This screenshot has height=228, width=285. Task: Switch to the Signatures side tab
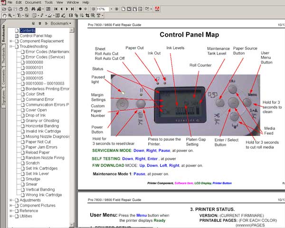point(3,98)
